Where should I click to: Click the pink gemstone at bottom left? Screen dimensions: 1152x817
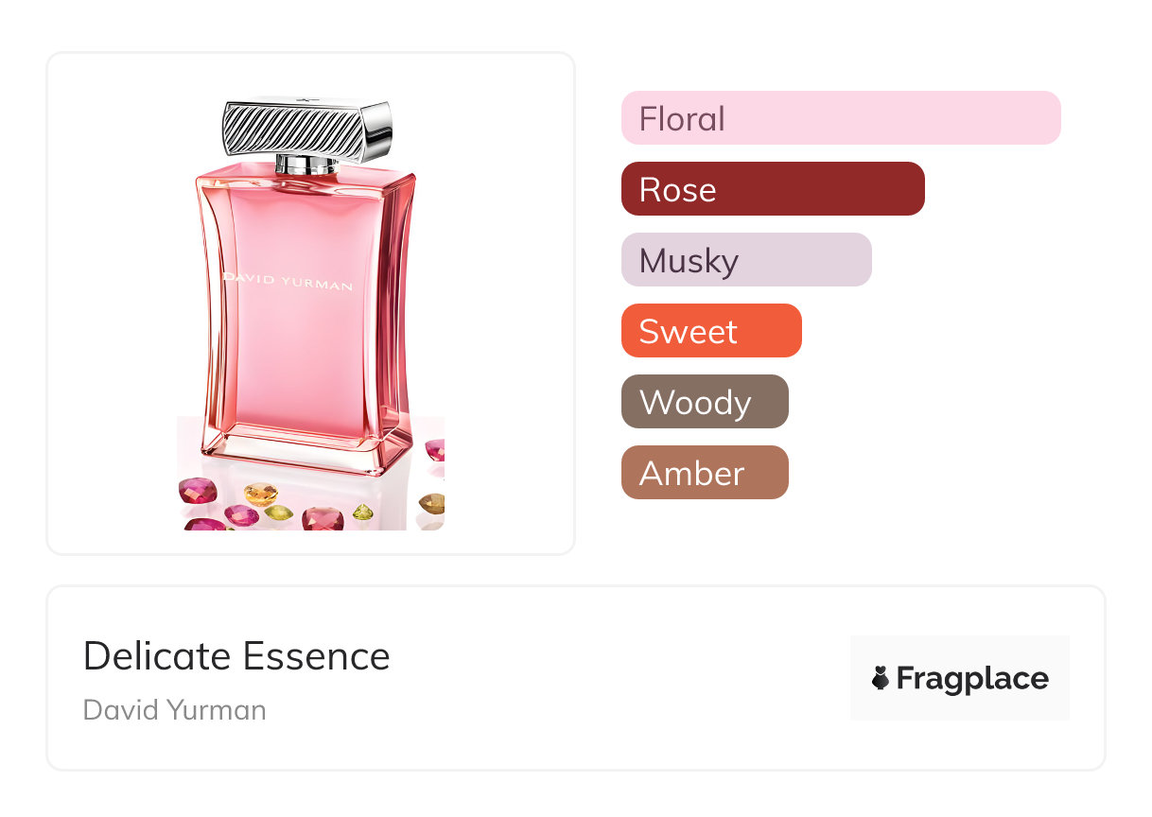pos(197,492)
